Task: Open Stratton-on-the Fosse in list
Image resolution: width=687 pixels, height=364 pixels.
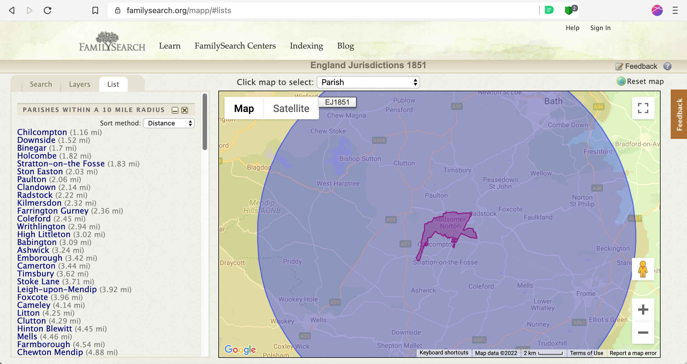Action: pos(61,163)
